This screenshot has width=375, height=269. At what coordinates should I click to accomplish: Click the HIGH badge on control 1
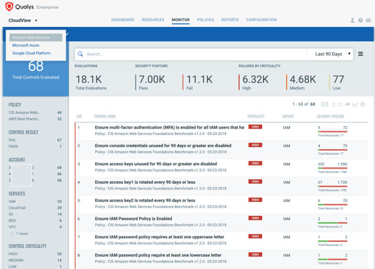(x=255, y=127)
